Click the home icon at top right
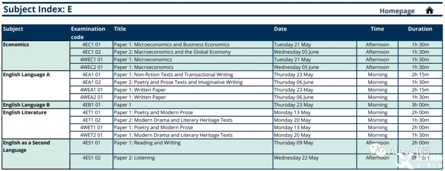Image resolution: width=445 pixels, height=171 pixels. pyautogui.click(x=429, y=10)
